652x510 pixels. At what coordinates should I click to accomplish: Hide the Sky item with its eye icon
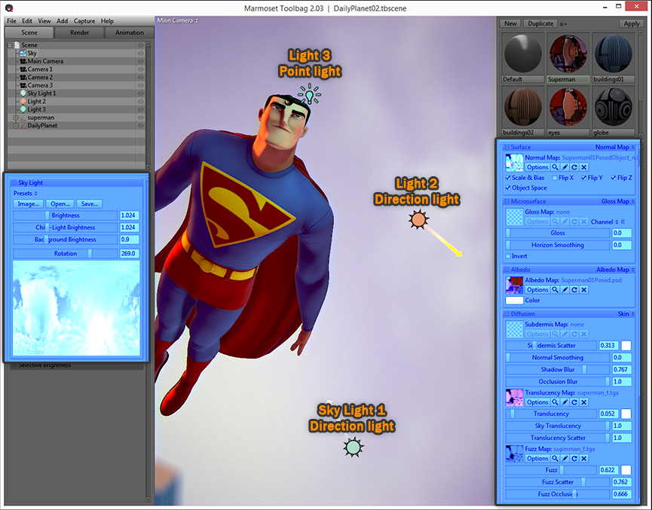140,53
